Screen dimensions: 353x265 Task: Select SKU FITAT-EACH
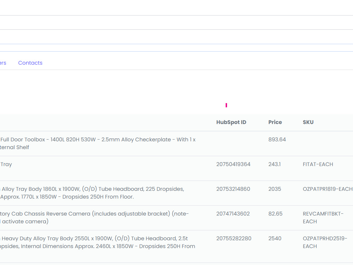[x=318, y=164]
